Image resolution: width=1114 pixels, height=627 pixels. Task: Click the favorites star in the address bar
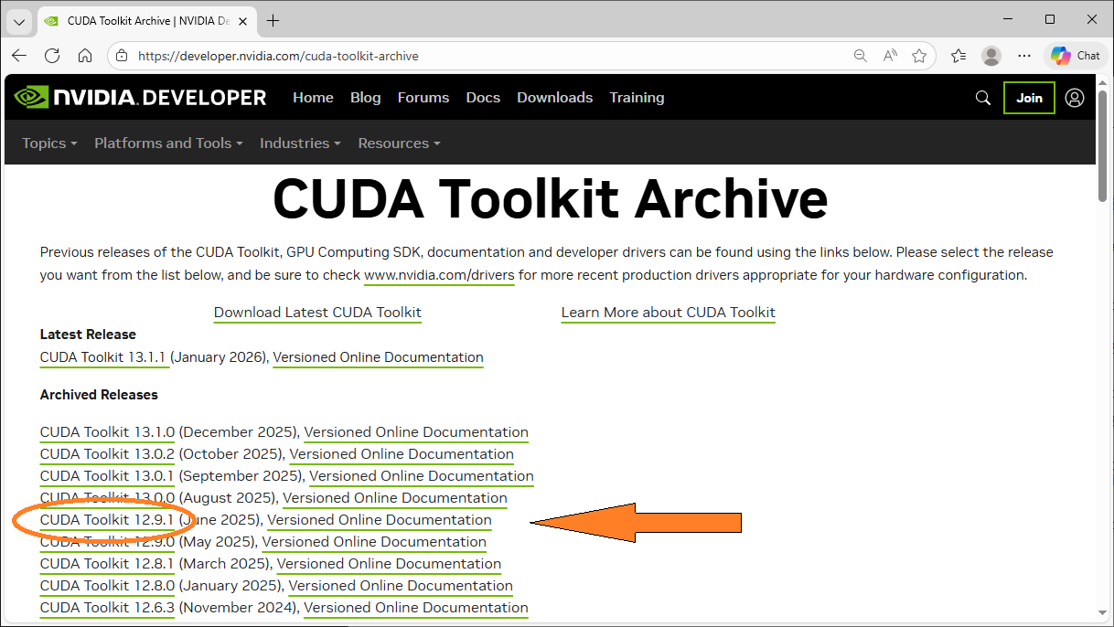click(919, 55)
